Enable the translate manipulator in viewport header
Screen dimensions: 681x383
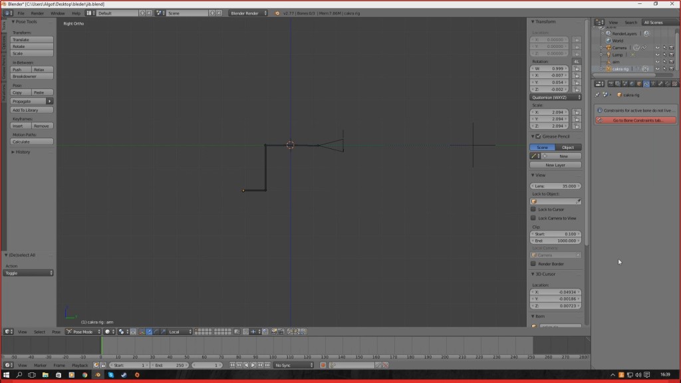150,332
